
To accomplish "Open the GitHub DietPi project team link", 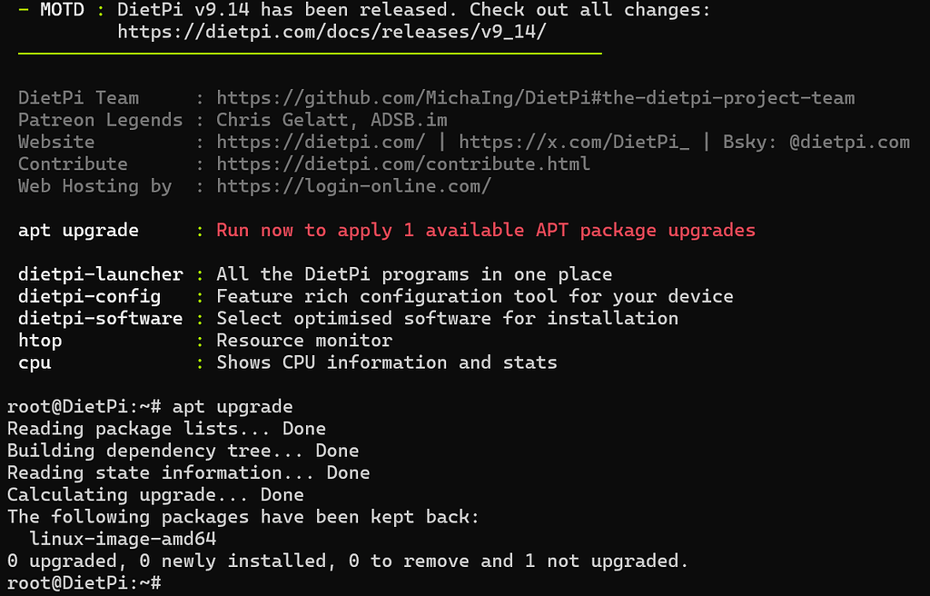I will [535, 98].
